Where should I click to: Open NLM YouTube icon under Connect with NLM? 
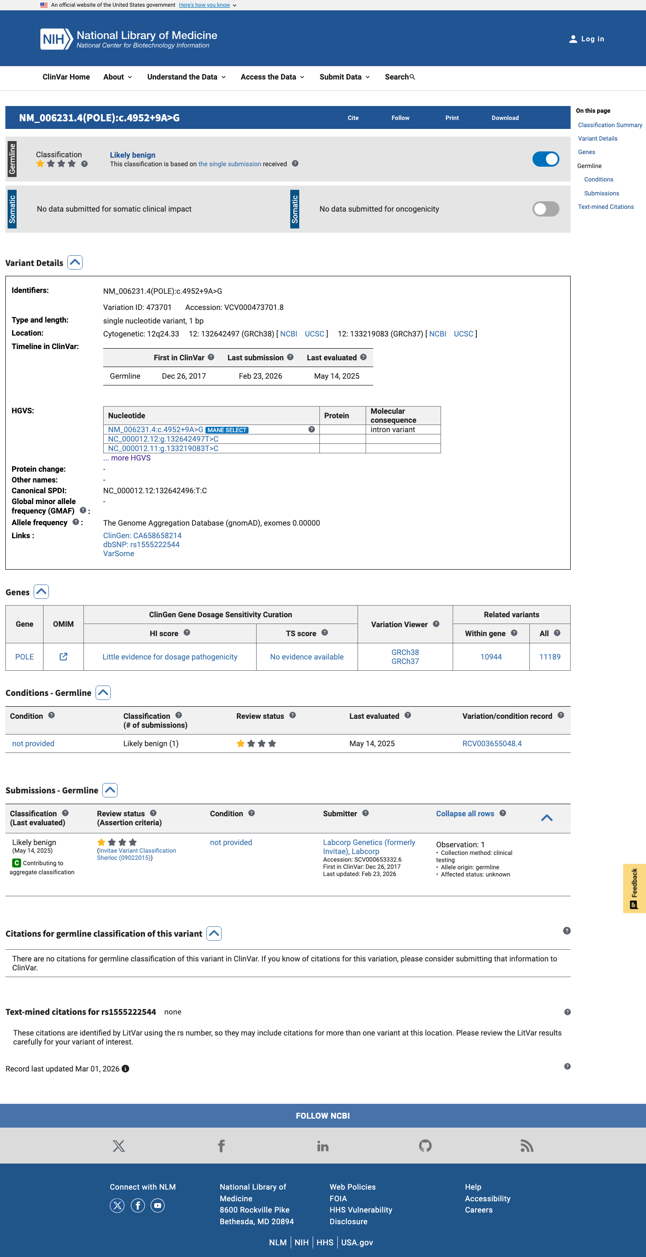coord(158,1206)
